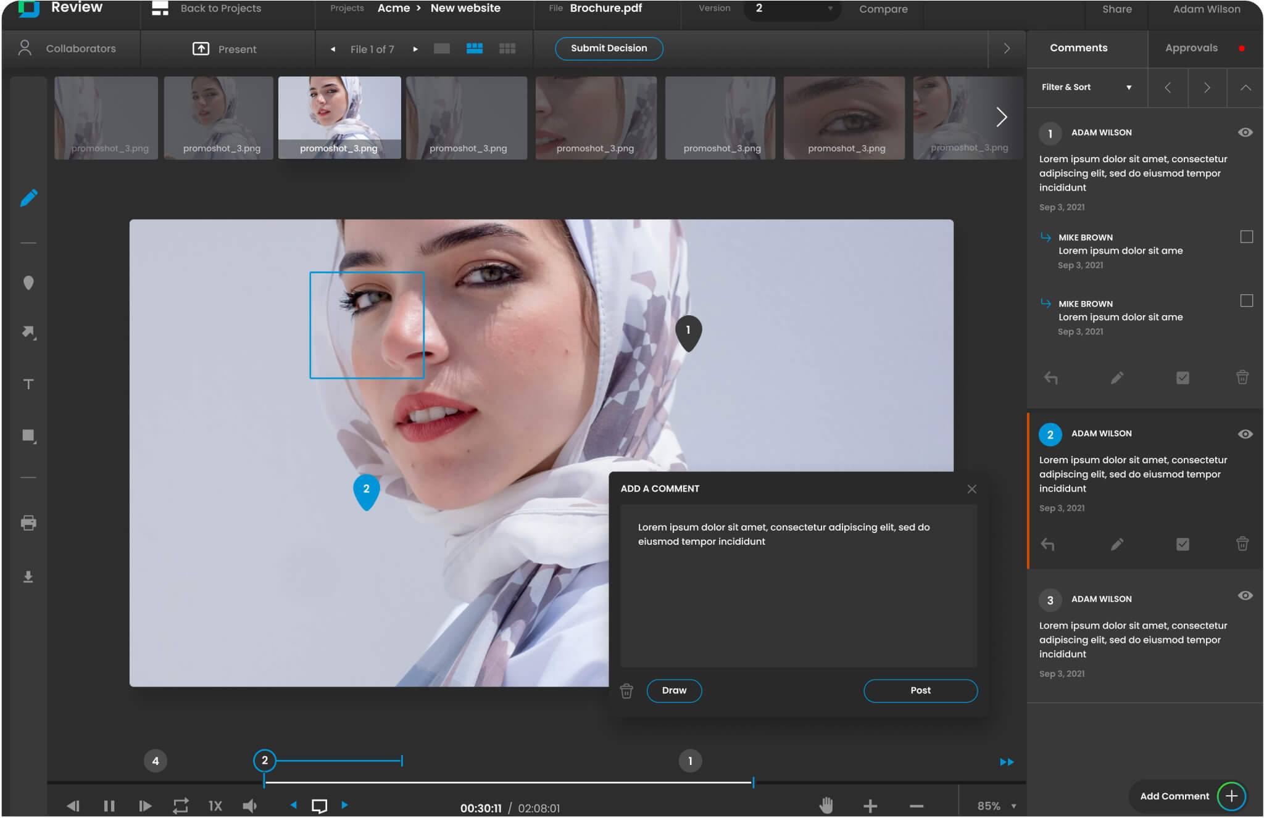This screenshot has width=1264, height=818.
Task: Click the download icon in sidebar
Action: point(28,577)
